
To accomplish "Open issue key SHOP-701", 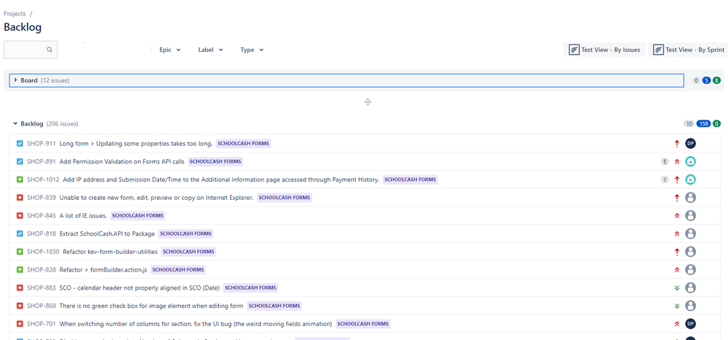I will click(x=42, y=324).
